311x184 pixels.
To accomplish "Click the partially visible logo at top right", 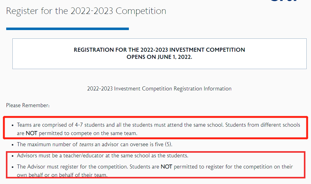I will pos(284,1).
